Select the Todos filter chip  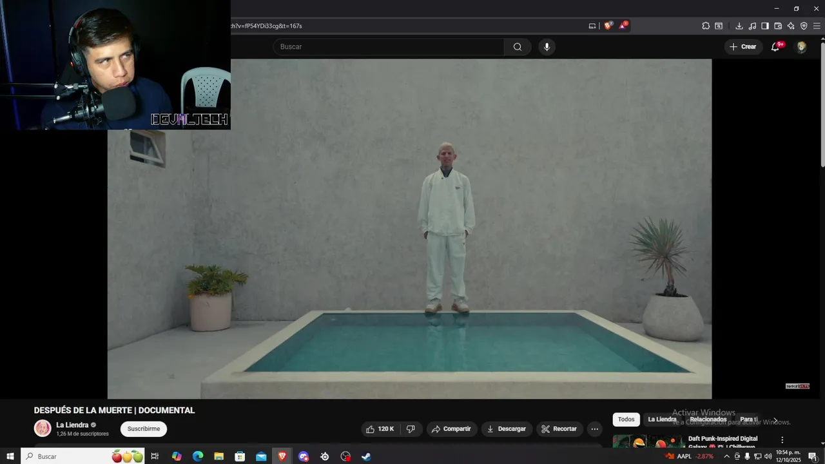[626, 420]
